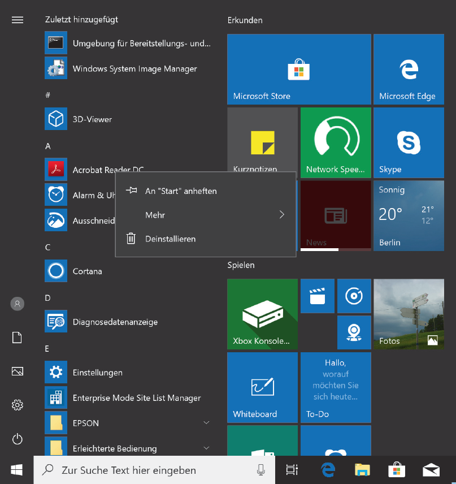Open the Karten maps tile

coord(354,332)
